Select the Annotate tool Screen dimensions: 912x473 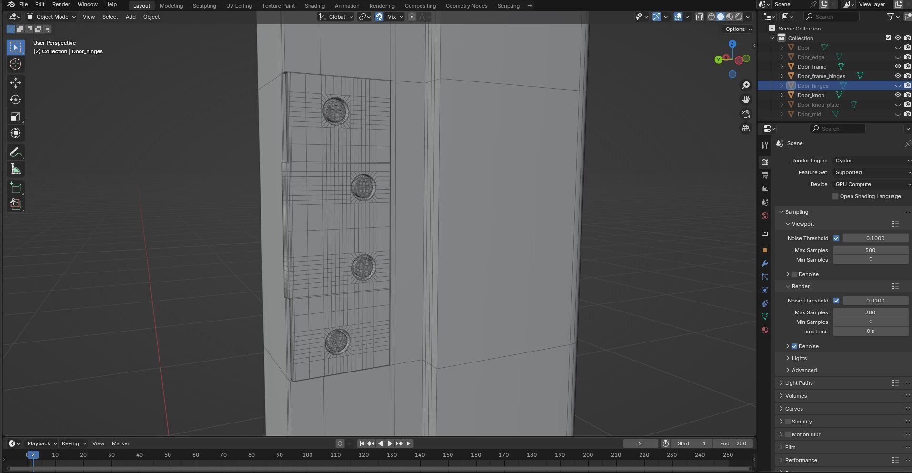coord(16,152)
